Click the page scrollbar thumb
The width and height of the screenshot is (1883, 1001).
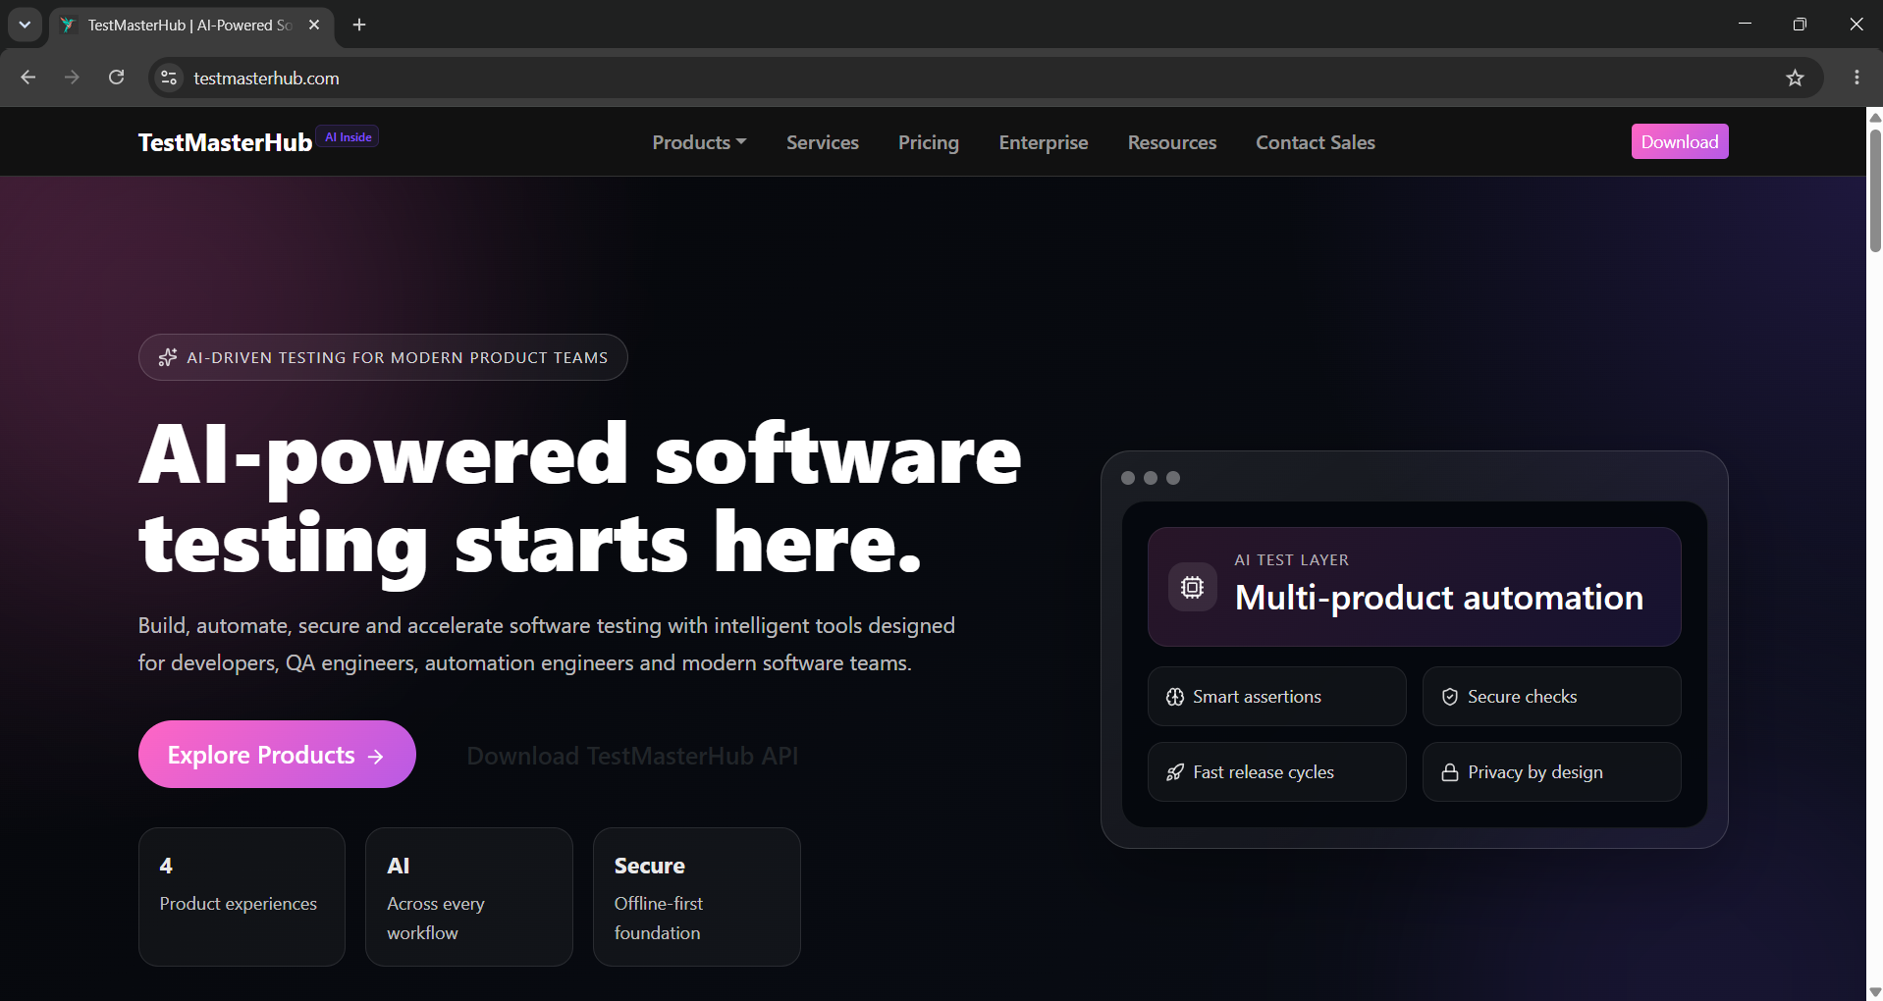(1874, 189)
